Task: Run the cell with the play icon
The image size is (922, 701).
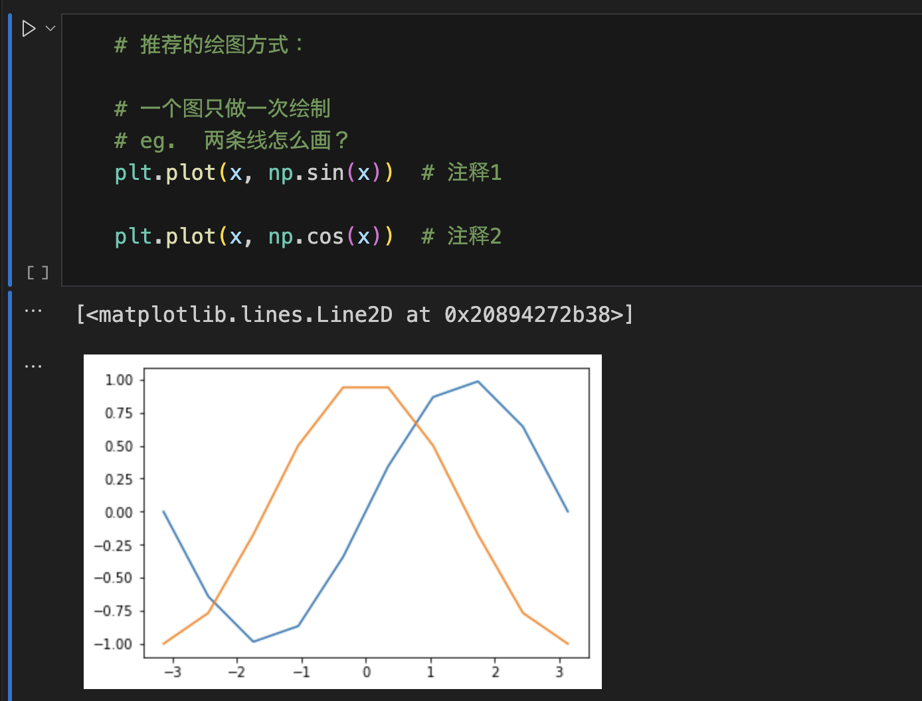Action: pyautogui.click(x=29, y=29)
